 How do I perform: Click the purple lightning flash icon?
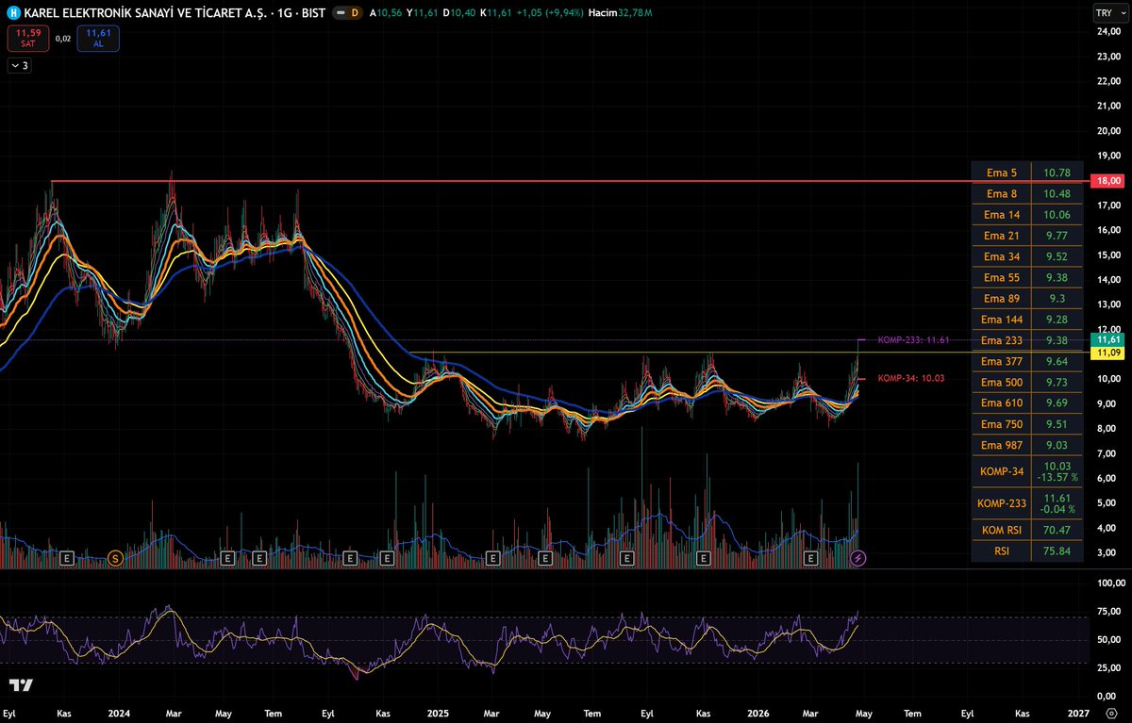click(858, 559)
